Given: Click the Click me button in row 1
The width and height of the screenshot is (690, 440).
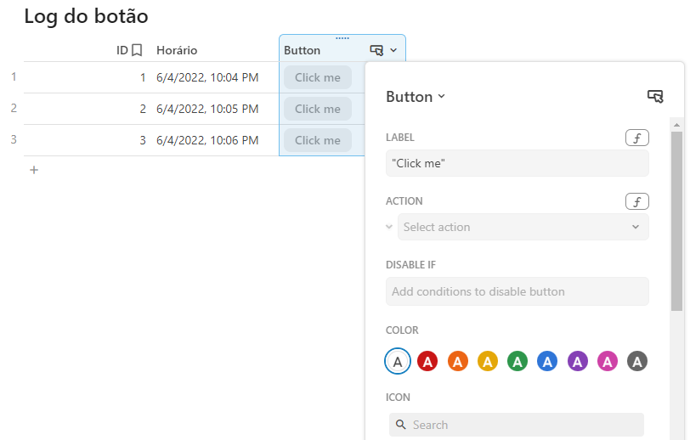Looking at the screenshot, I should tap(318, 77).
